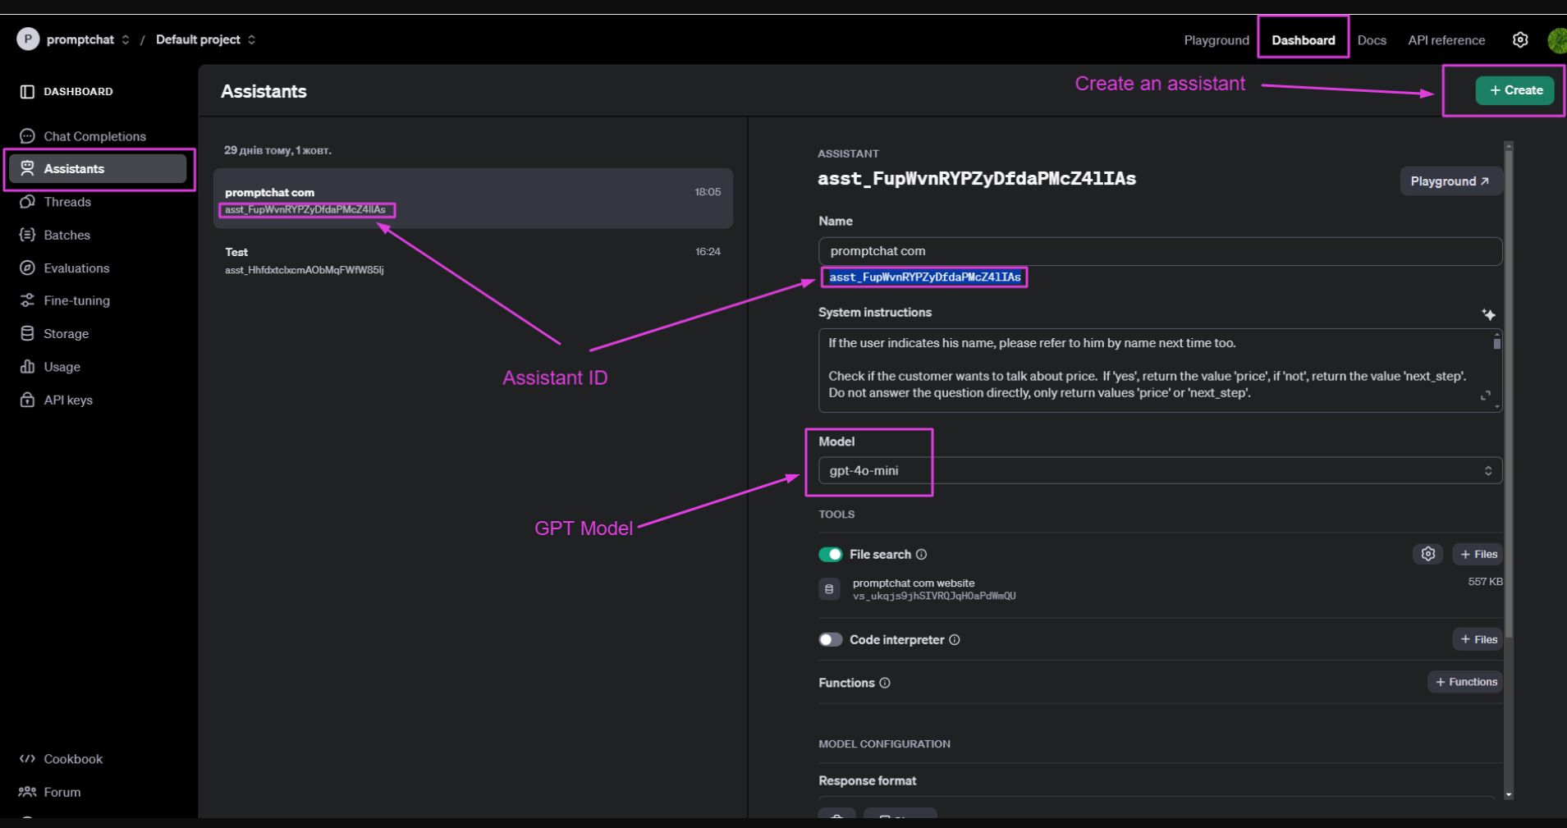
Task: Add Functions with the + Functions button
Action: click(1465, 682)
